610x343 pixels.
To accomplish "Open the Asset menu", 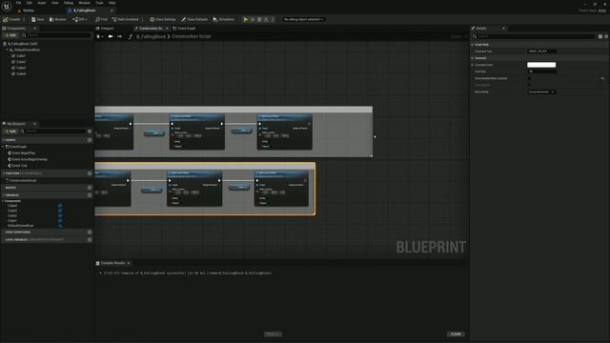I will (x=42, y=3).
